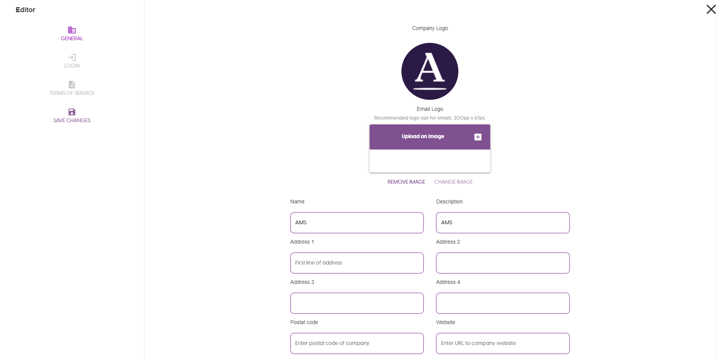Click the circular company logo image
This screenshot has width=716, height=359.
pos(430,71)
